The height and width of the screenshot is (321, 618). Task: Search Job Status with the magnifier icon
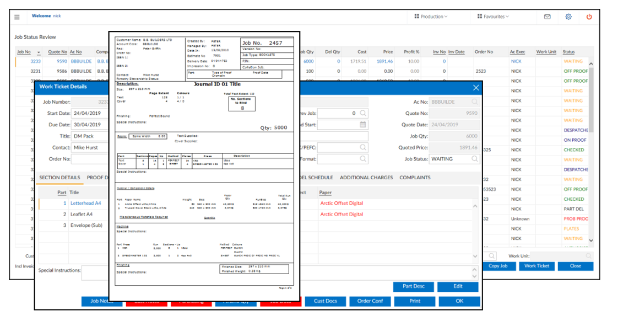pos(474,159)
